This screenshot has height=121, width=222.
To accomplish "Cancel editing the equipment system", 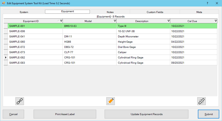I will tap(13, 114).
